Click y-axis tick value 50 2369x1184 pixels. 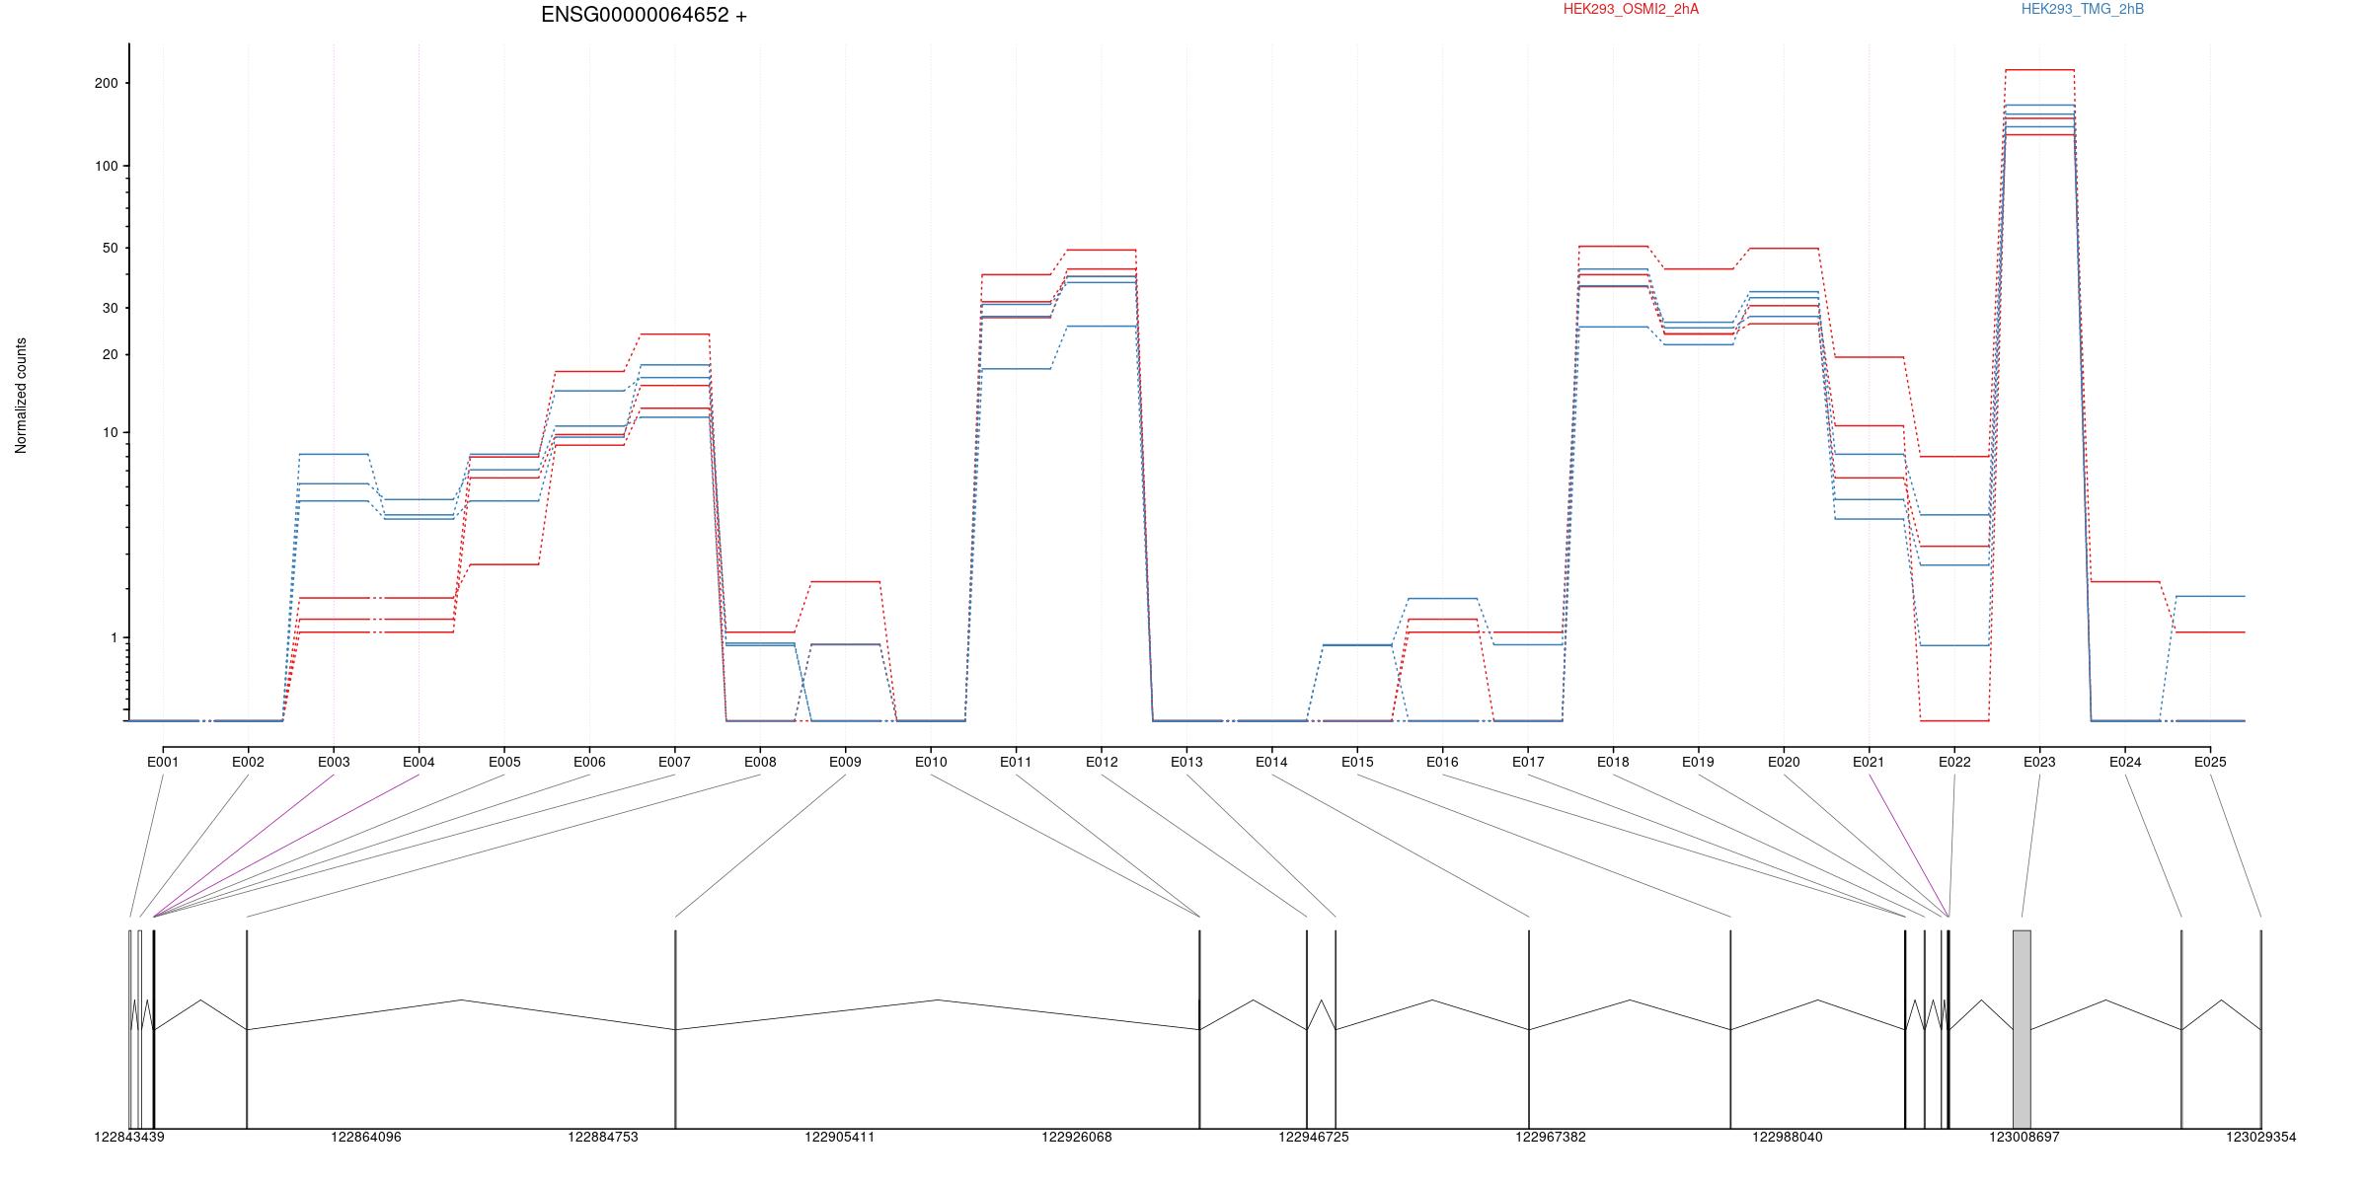[x=110, y=248]
